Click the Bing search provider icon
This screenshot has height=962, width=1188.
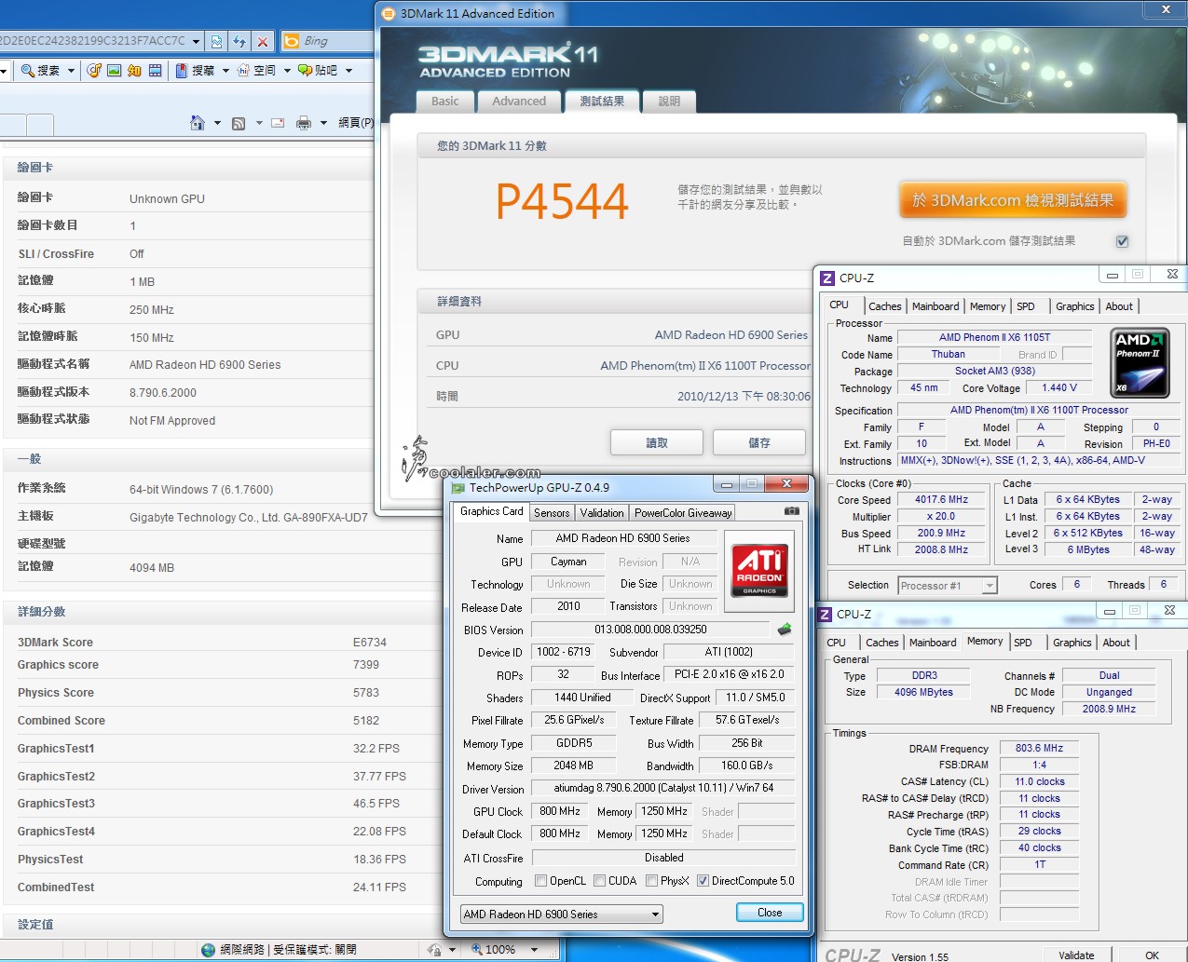[x=291, y=41]
